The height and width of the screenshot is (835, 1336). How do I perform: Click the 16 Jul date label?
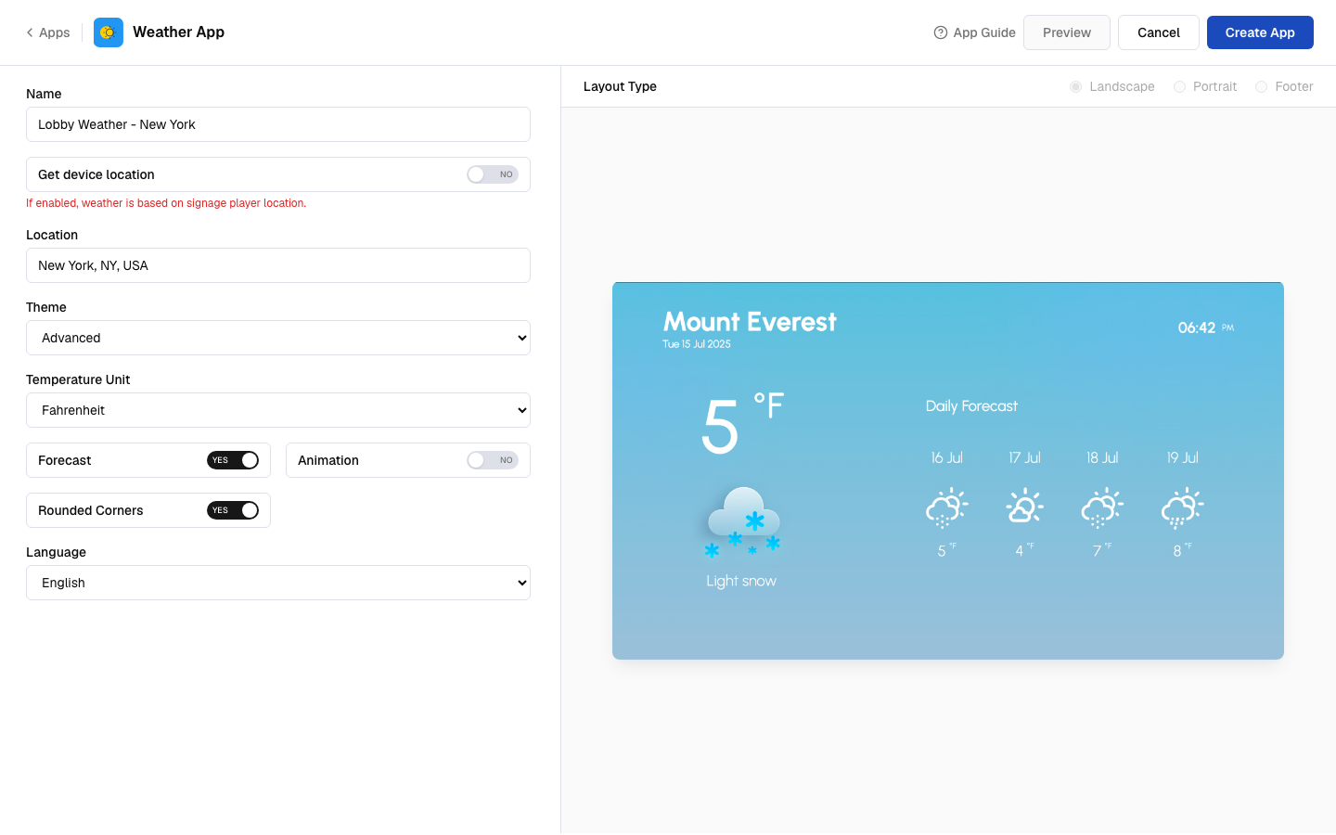pyautogui.click(x=947, y=457)
